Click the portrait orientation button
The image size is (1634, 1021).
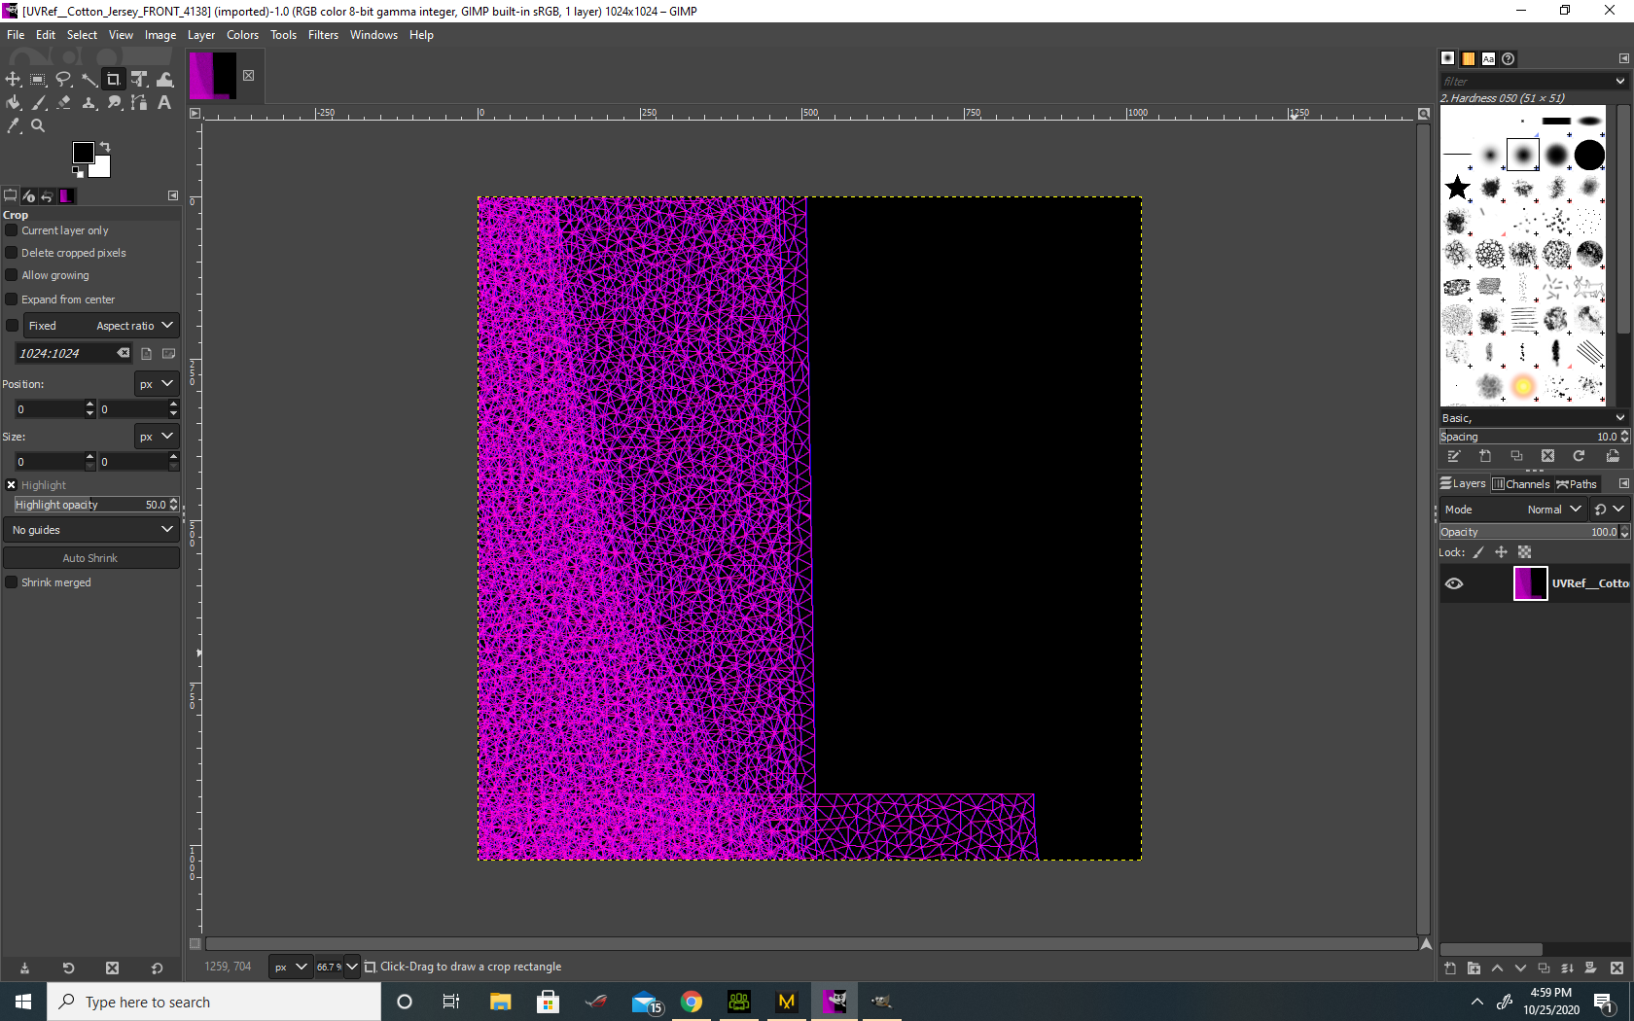pyautogui.click(x=146, y=354)
